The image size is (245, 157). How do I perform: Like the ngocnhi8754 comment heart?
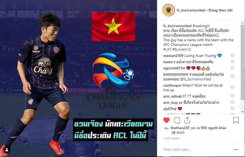tap(232, 68)
